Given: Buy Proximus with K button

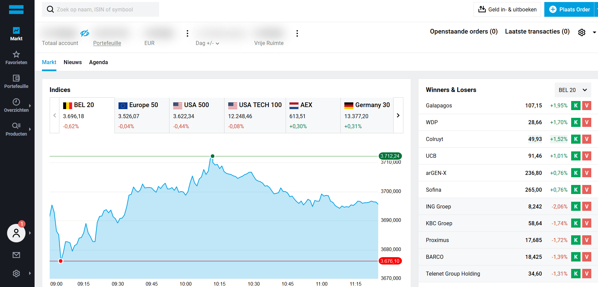Looking at the screenshot, I should (576, 240).
